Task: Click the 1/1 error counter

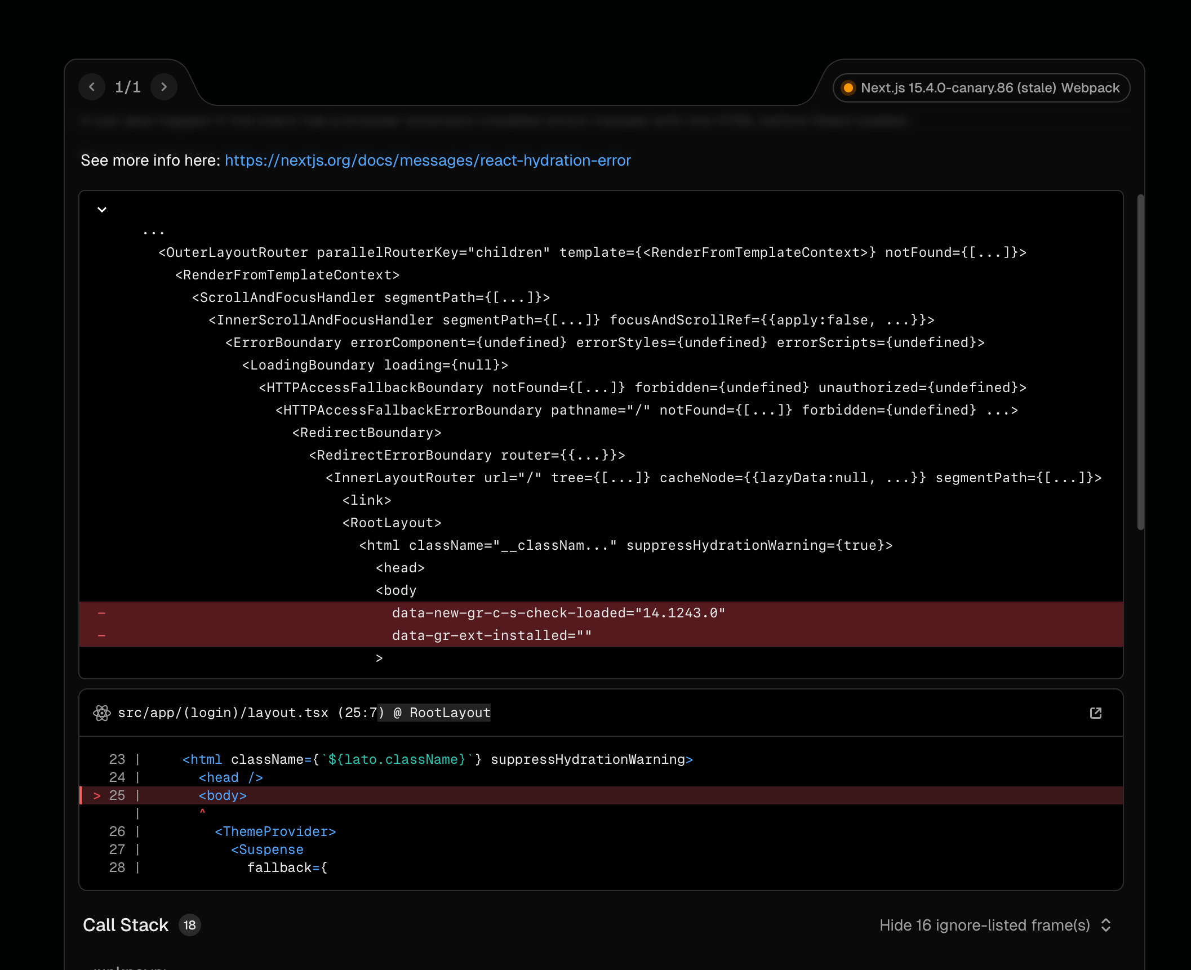Action: 128,87
